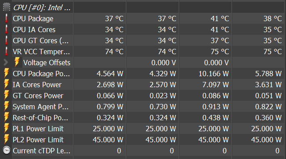The width and height of the screenshot is (286, 159).
Task: Click System Agent Power value 0.799 W
Action: coord(110,107)
